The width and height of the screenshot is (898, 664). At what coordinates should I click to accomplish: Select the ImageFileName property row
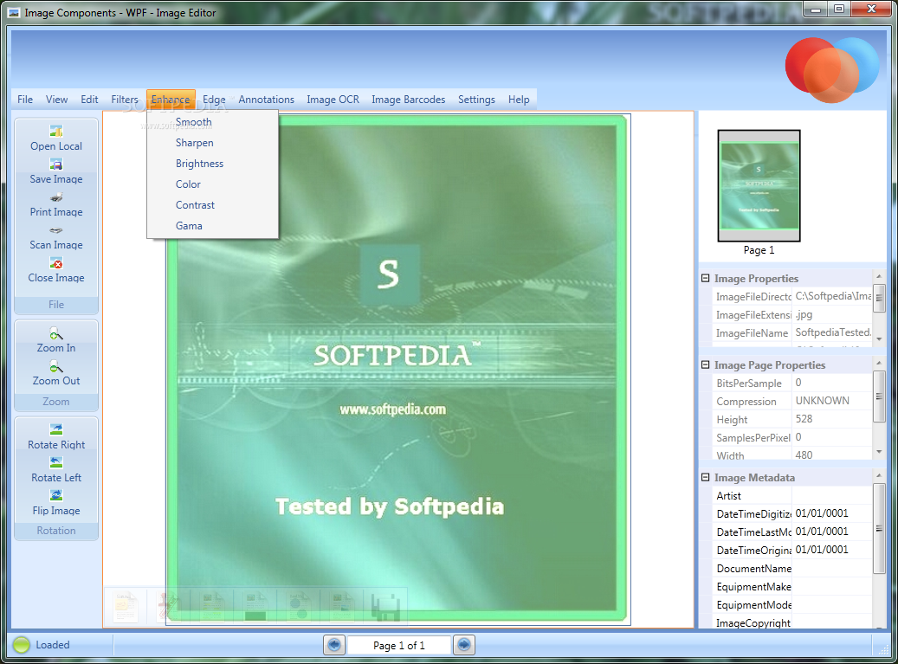click(x=792, y=333)
